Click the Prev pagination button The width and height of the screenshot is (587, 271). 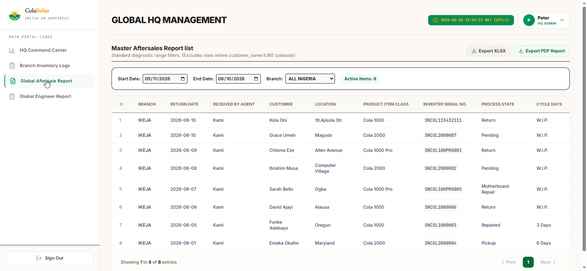(508, 262)
